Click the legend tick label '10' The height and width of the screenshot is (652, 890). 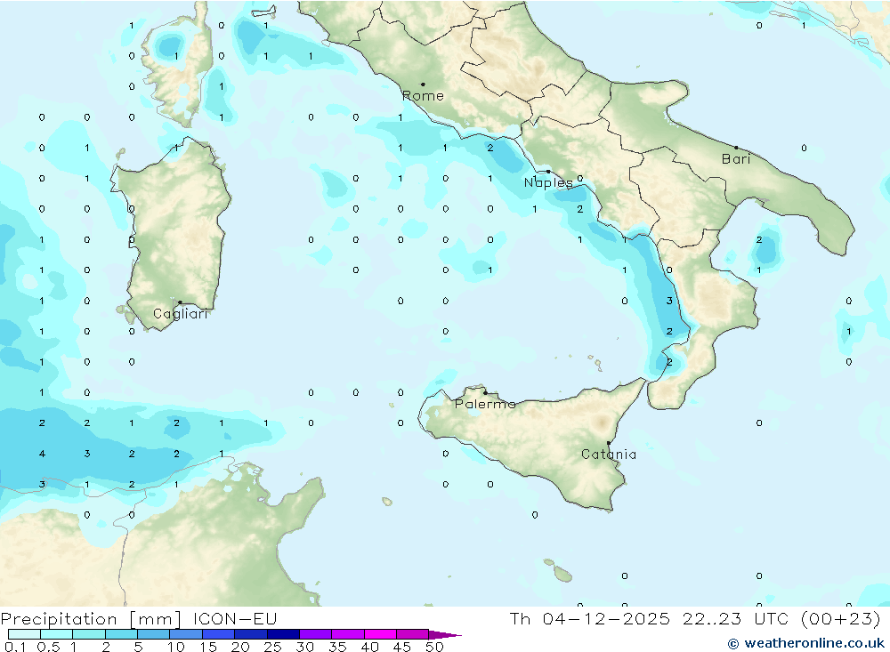[176, 647]
